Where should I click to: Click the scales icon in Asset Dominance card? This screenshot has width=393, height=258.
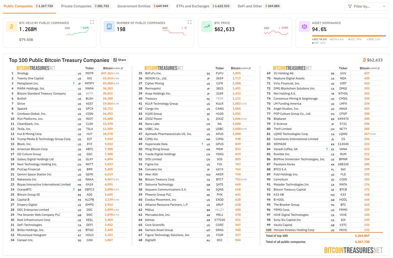304,27
